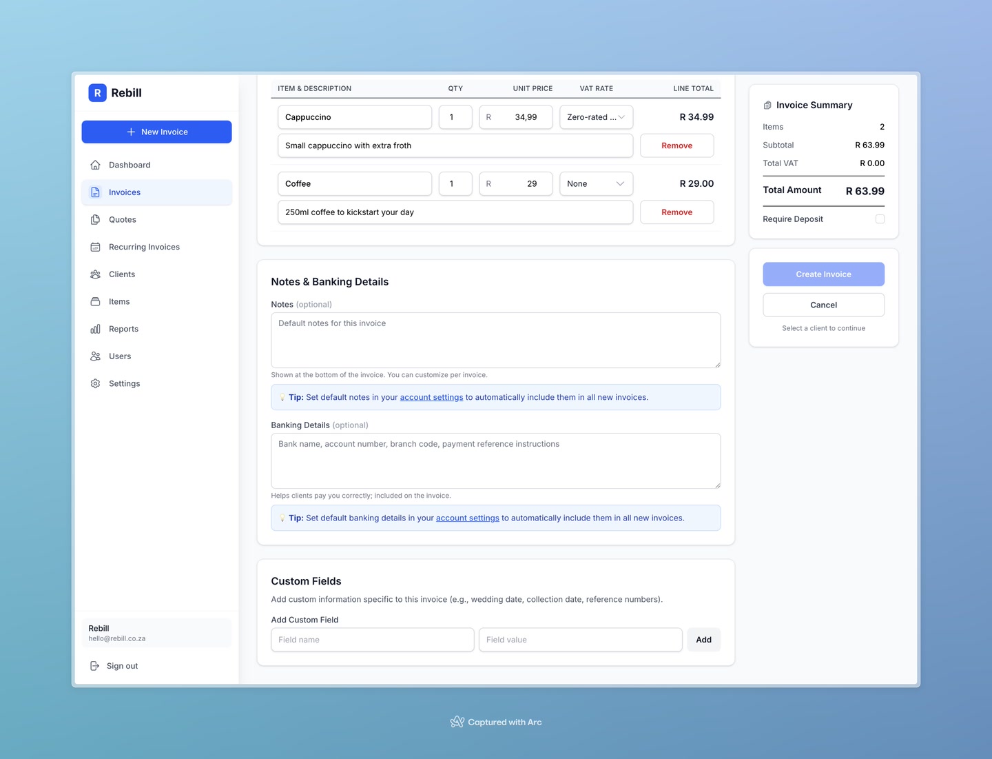Click the Sign out icon
This screenshot has width=992, height=759.
(94, 666)
